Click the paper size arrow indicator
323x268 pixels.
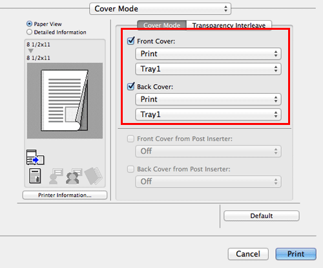tap(31, 51)
